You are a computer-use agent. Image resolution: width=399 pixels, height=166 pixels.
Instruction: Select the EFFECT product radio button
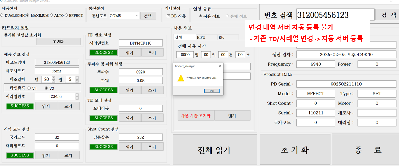67,16
